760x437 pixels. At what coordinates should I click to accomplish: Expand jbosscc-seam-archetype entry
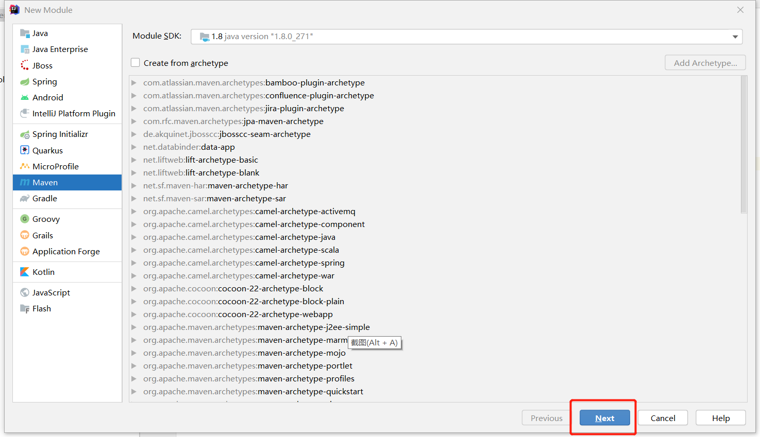coord(134,134)
